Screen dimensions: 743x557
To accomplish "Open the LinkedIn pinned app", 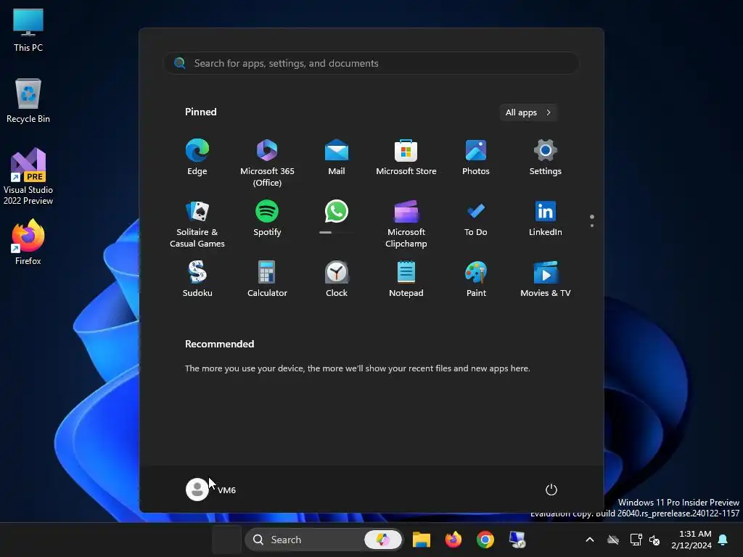I will click(546, 219).
